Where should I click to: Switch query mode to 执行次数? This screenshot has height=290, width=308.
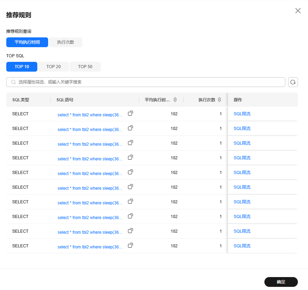66,42
